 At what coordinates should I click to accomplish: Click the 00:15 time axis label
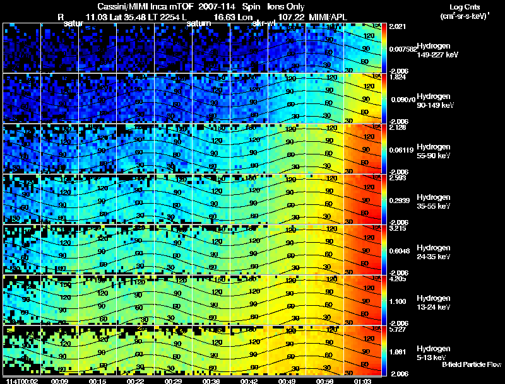click(x=97, y=381)
